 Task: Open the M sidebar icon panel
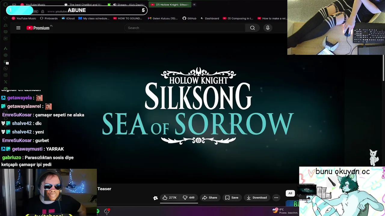[5, 38]
